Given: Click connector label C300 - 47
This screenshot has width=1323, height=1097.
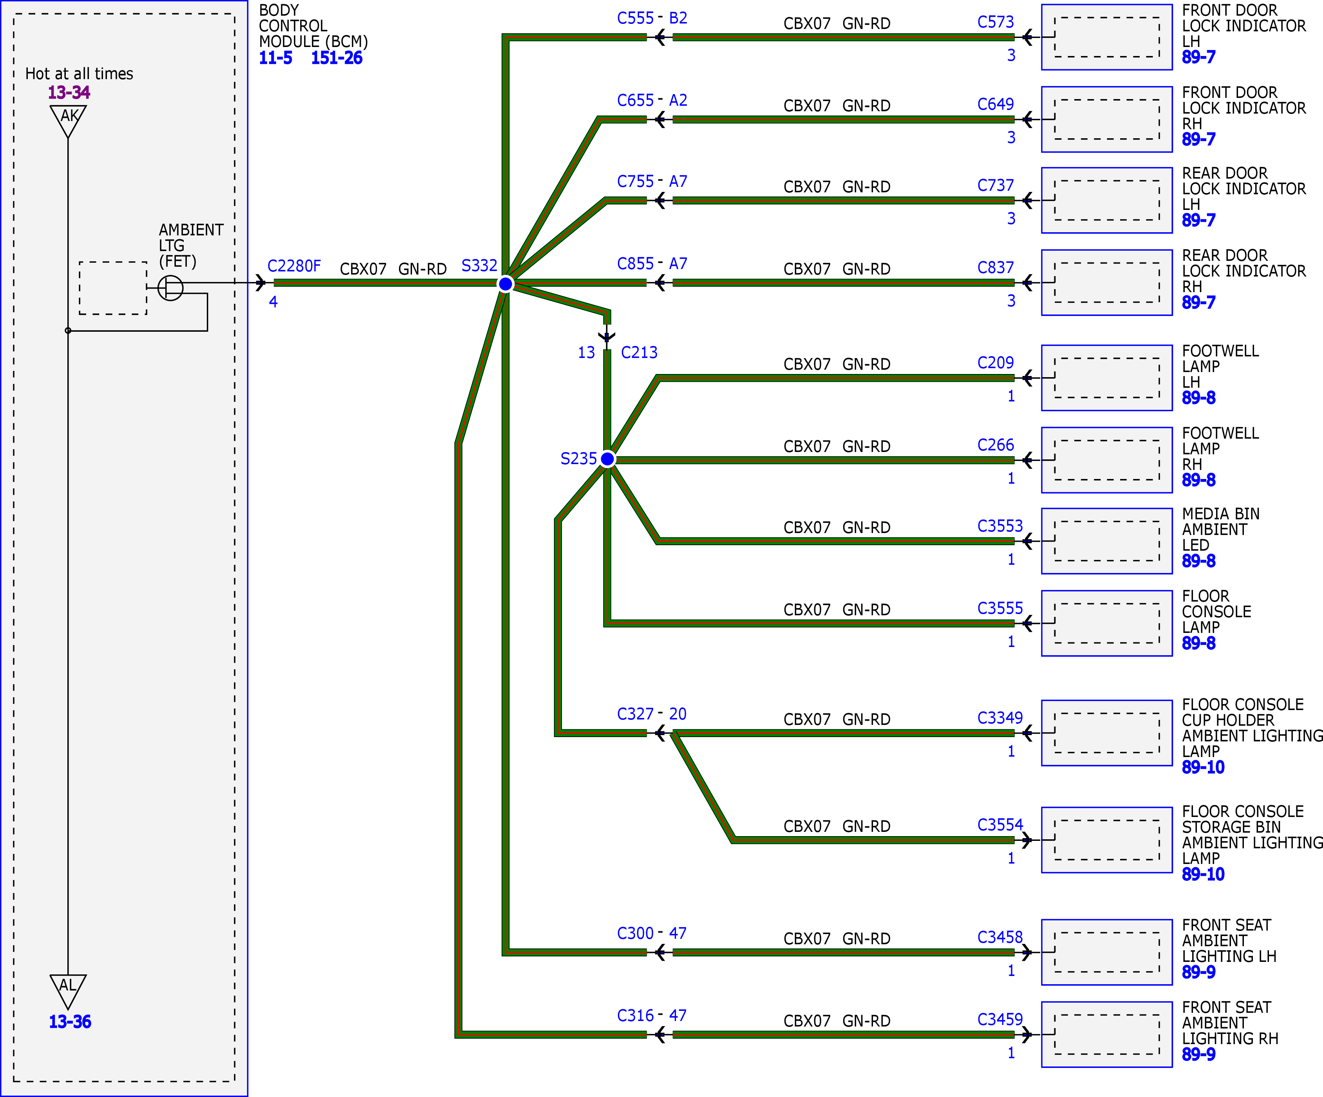Looking at the screenshot, I should click(x=652, y=933).
